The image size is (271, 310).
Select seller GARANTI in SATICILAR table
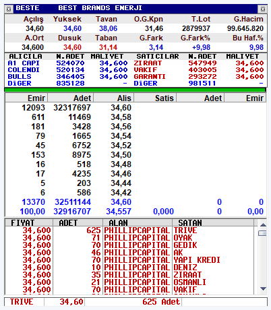[x=199, y=77]
